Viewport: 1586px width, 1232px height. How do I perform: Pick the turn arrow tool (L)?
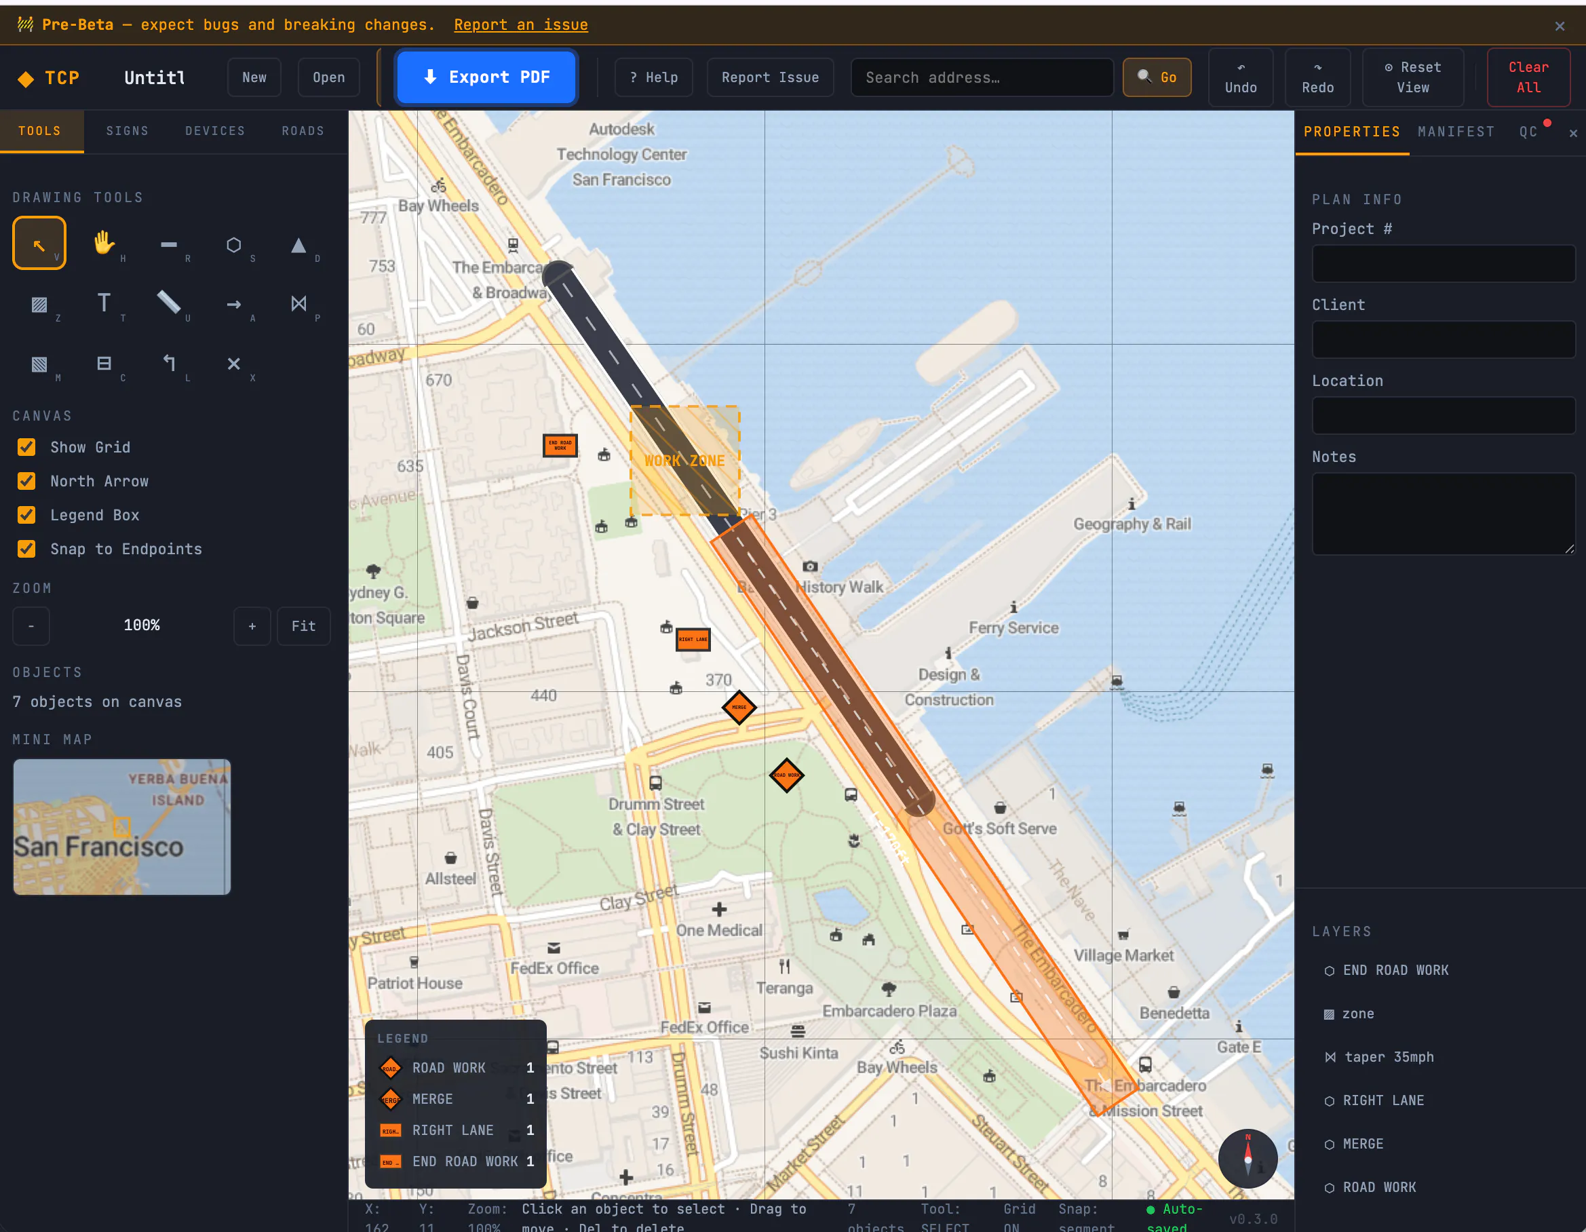point(168,363)
